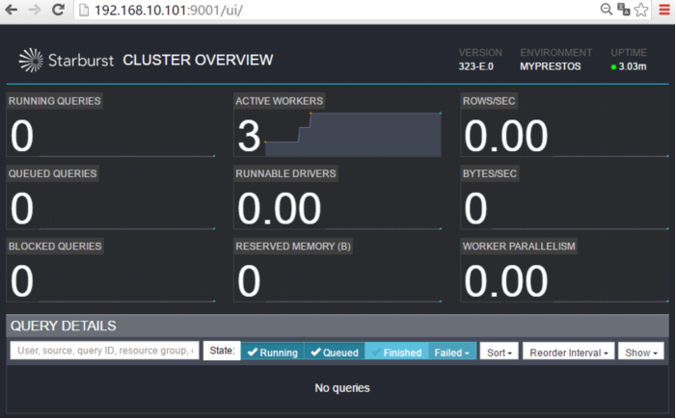Toggle the Running state filter
The height and width of the screenshot is (419, 676).
(x=273, y=353)
